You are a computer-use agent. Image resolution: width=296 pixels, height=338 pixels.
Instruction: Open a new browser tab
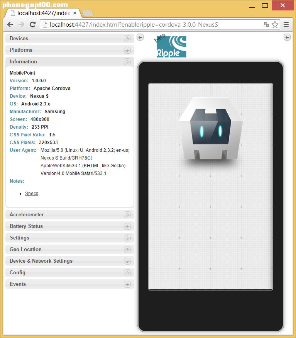pyautogui.click(x=88, y=13)
